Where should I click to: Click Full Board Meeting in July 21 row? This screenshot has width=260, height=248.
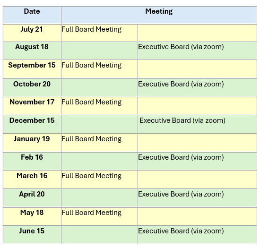[92, 29]
